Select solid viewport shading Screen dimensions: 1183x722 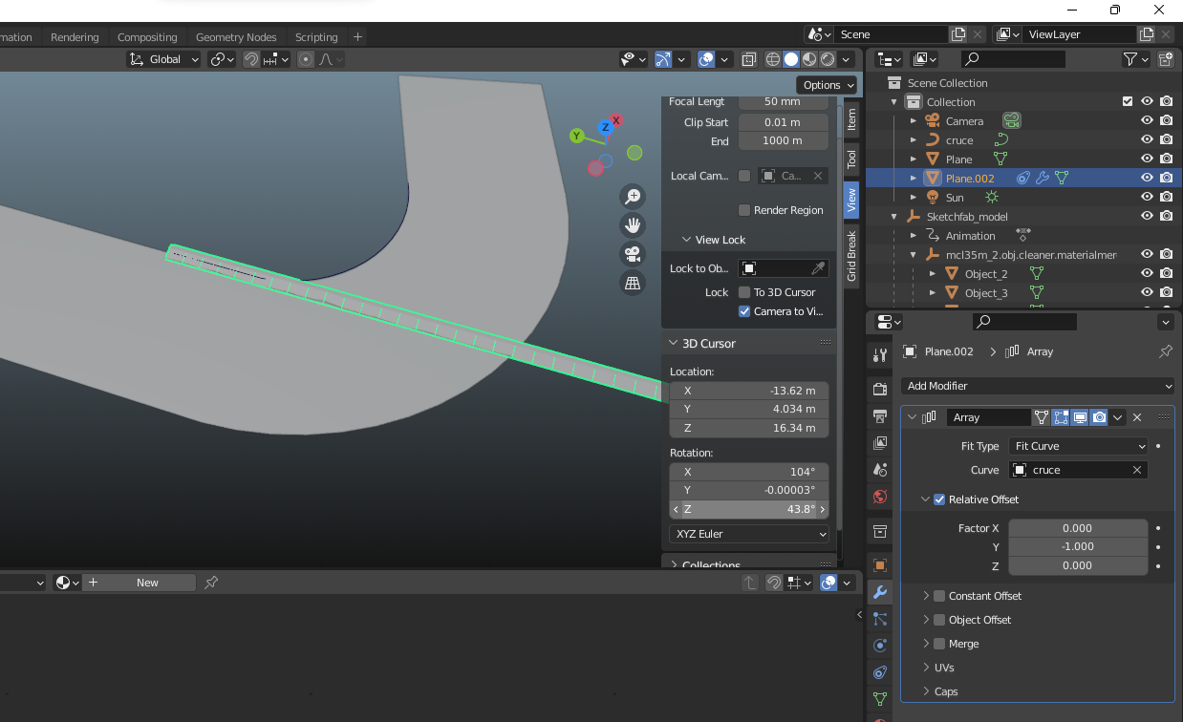tap(791, 59)
